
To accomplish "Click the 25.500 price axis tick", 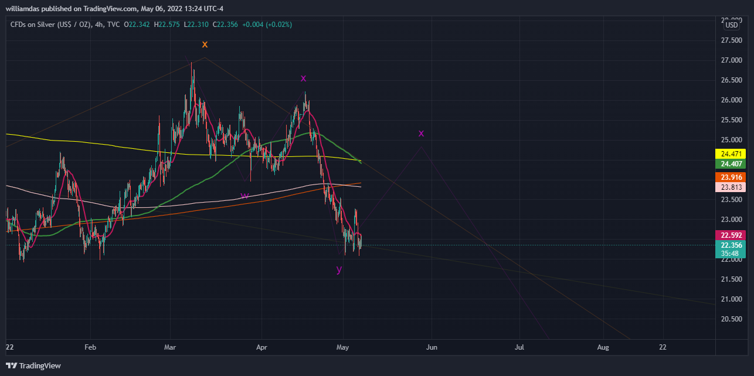I will click(x=732, y=120).
